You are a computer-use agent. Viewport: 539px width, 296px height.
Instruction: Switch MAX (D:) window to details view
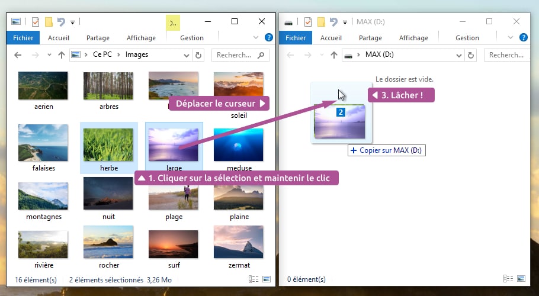508,279
